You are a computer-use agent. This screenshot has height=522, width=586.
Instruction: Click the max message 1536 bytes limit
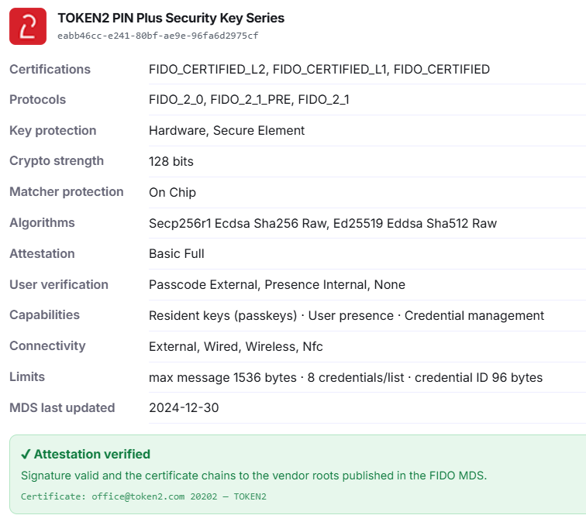pos(222,377)
